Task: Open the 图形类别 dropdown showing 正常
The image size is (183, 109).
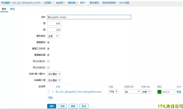Action: [53, 36]
